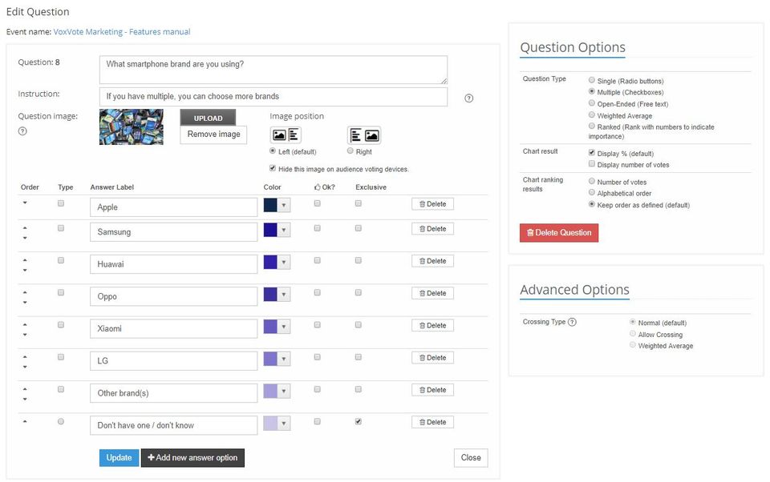Select the left image position icon

pos(286,135)
